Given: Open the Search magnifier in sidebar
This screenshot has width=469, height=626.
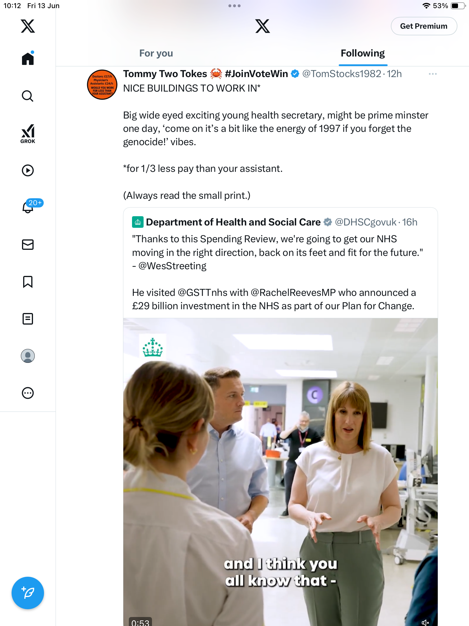Looking at the screenshot, I should click(28, 96).
